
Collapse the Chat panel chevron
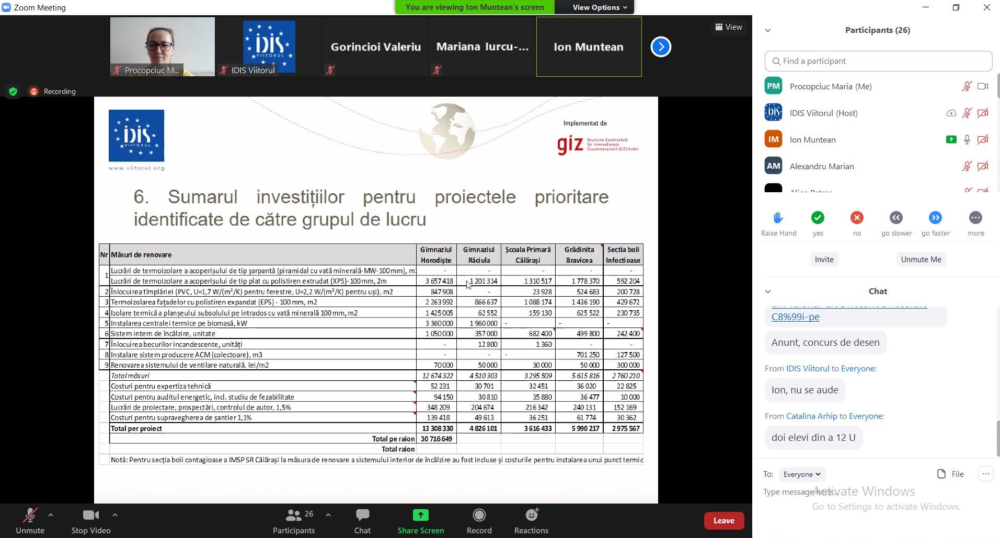768,291
